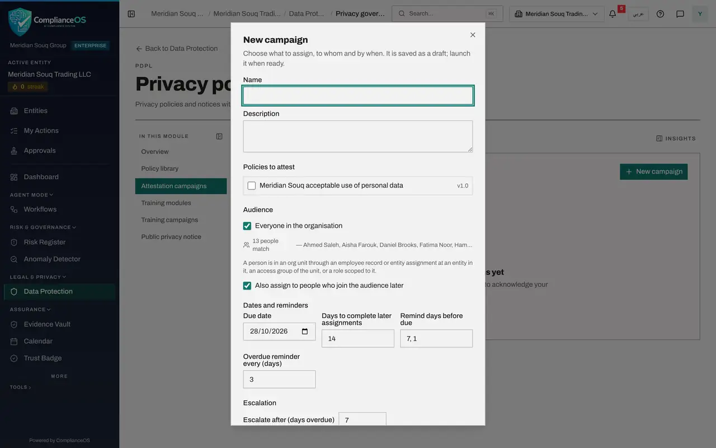Uncheck Also assign to people joining later

pos(247,286)
